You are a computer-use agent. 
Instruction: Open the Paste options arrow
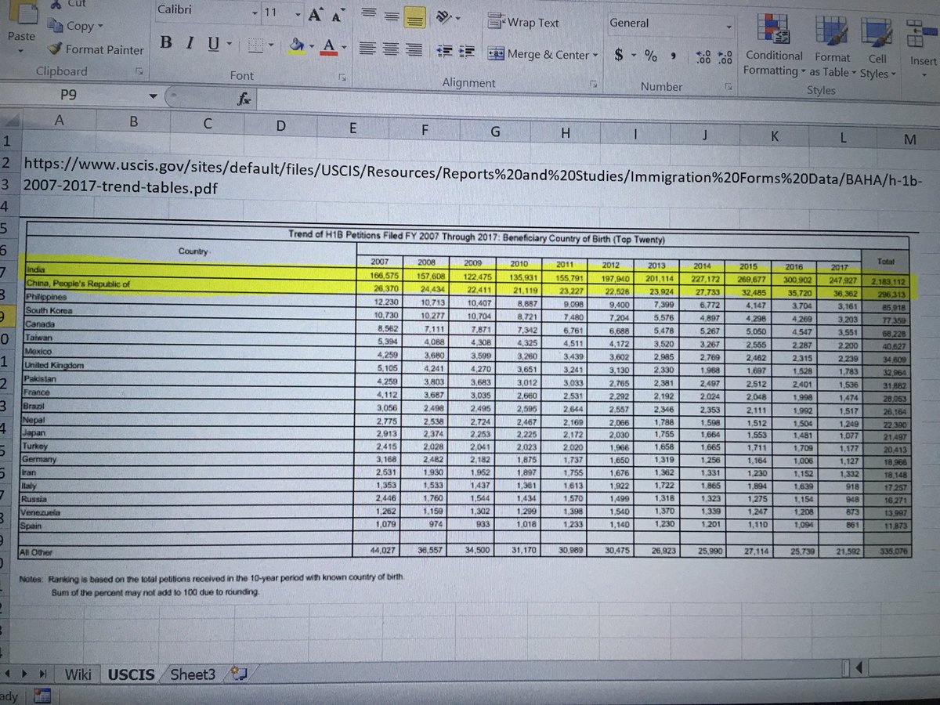[21, 52]
